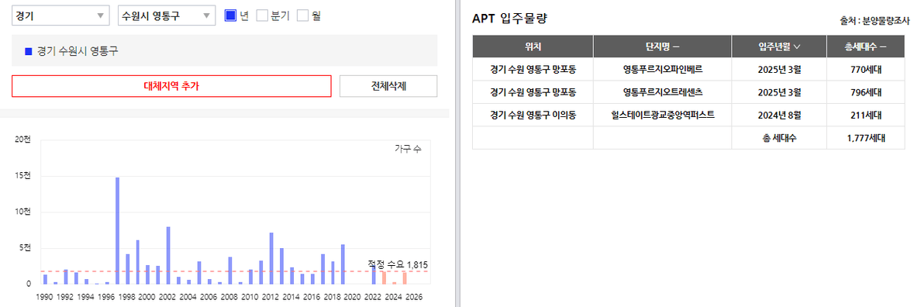914x307 pixels.
Task: Open the 수원시 영통구 district dropdown
Action: pos(167,16)
